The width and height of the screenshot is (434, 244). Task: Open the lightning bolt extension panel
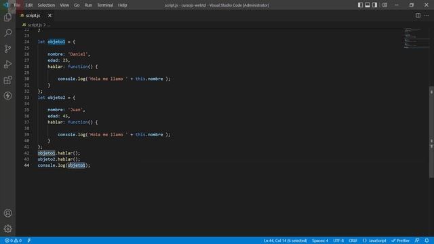coord(7,96)
